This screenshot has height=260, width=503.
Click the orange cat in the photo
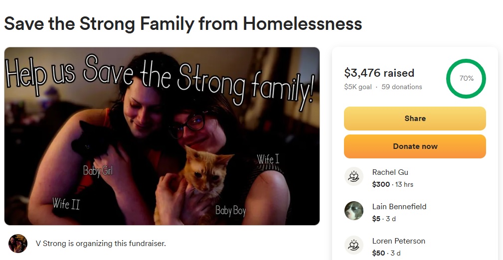[x=199, y=183]
